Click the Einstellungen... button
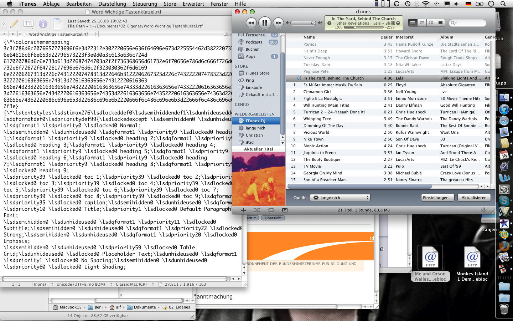This screenshot has width=513, height=321. coord(437,198)
